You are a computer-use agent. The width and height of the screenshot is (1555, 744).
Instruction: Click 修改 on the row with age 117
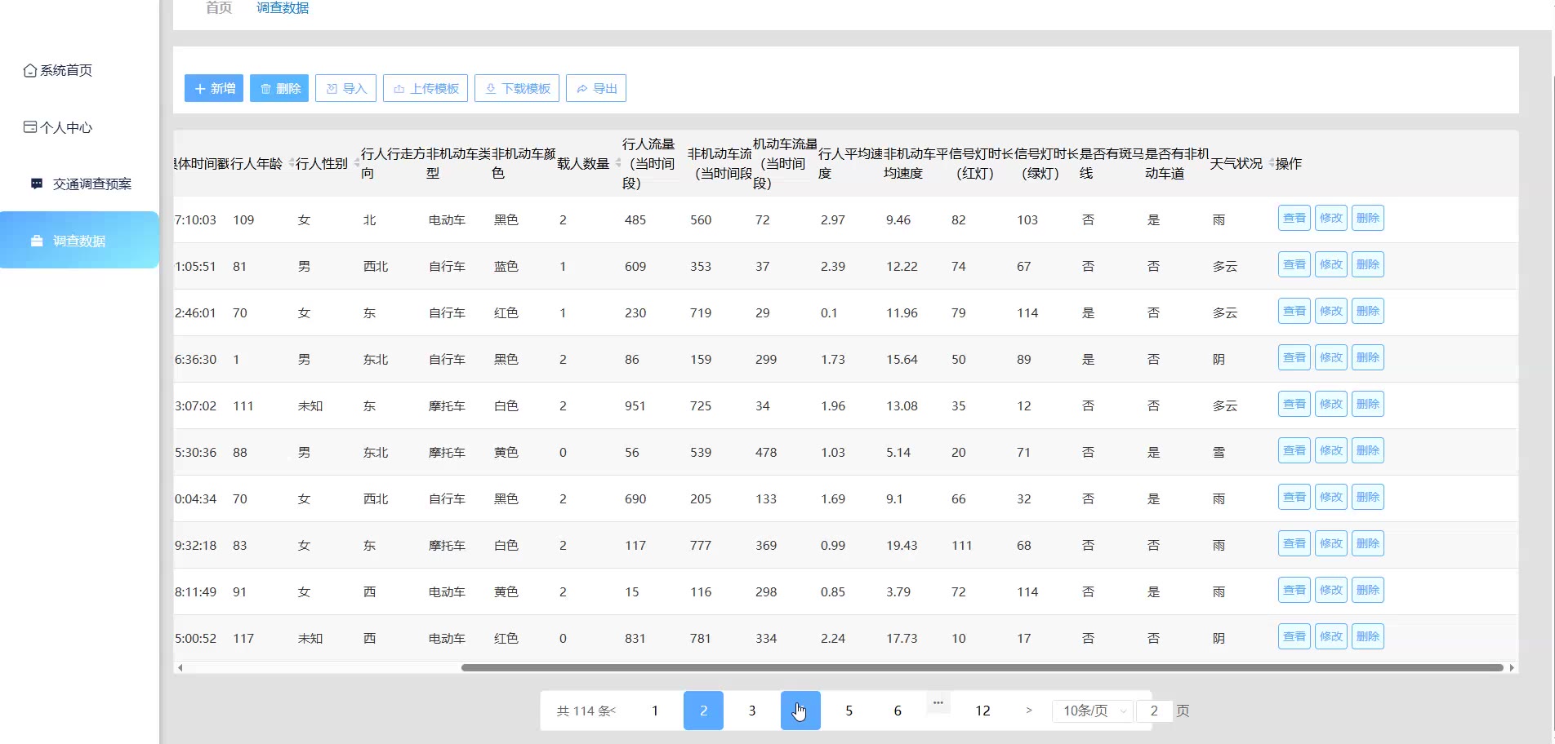coord(1330,636)
